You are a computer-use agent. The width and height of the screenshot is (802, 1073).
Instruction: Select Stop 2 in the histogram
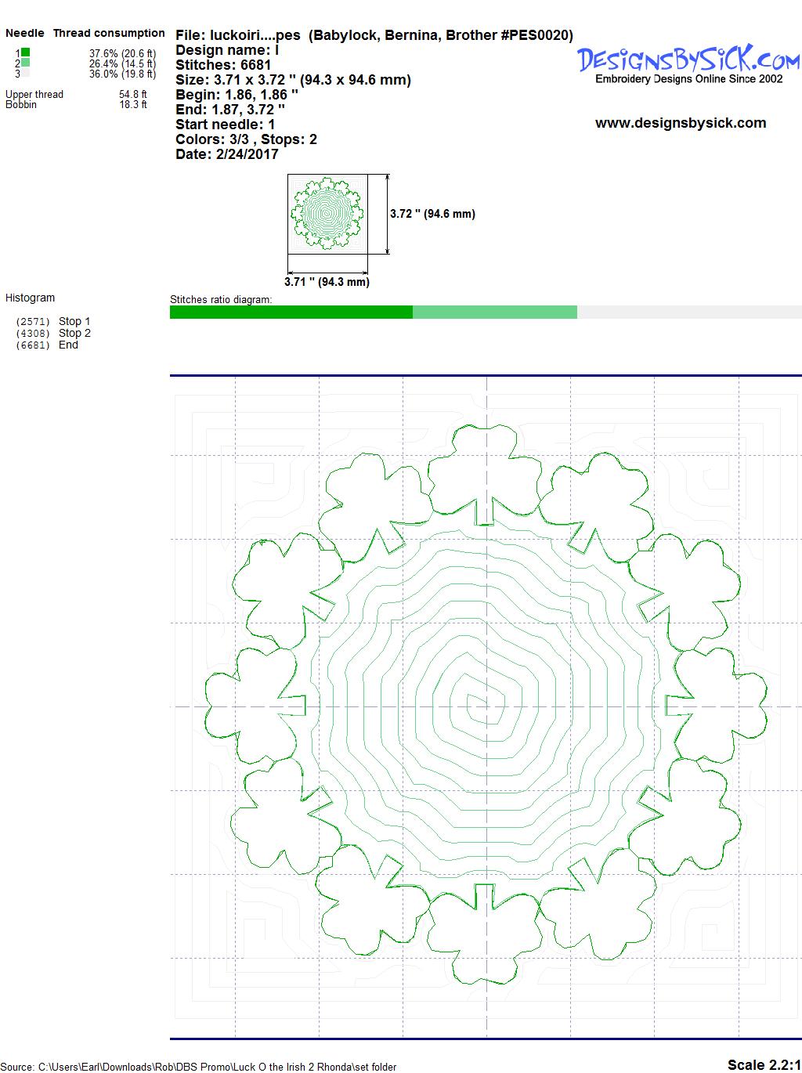click(x=74, y=333)
